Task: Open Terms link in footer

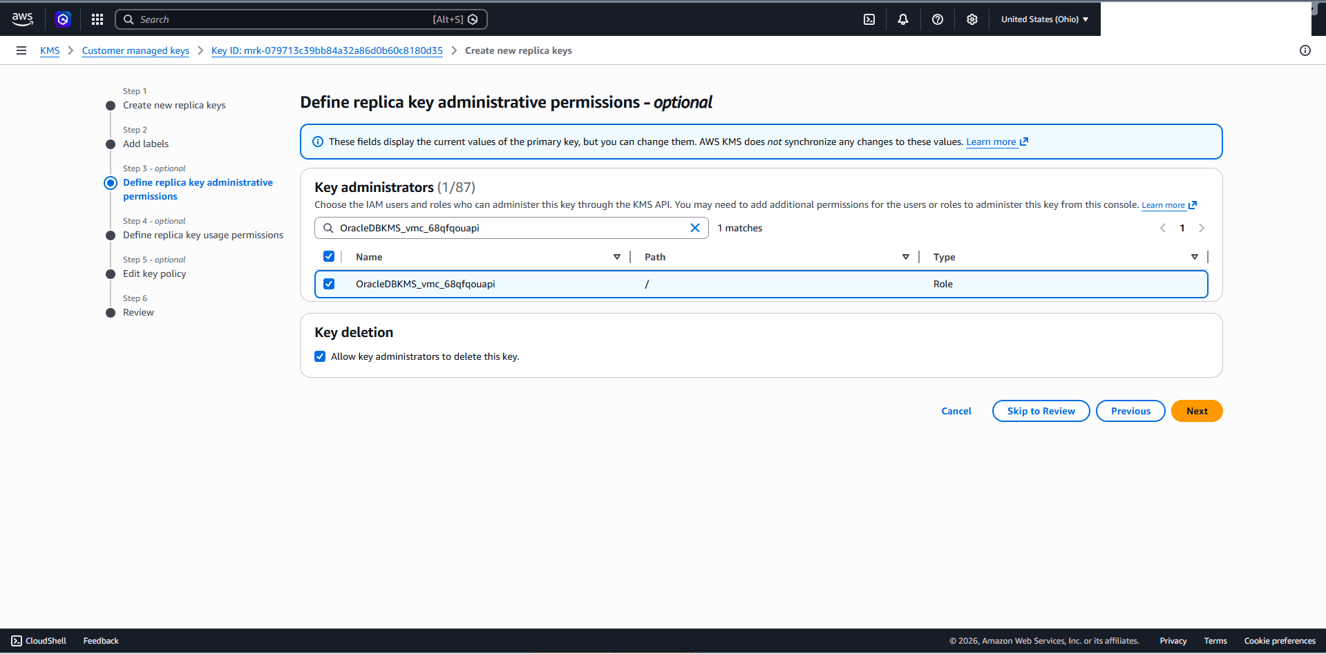Action: 1215,641
